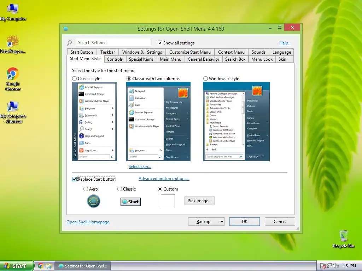Open My Computer desktop icon
Screen dimensions: 362x271
point(13,12)
